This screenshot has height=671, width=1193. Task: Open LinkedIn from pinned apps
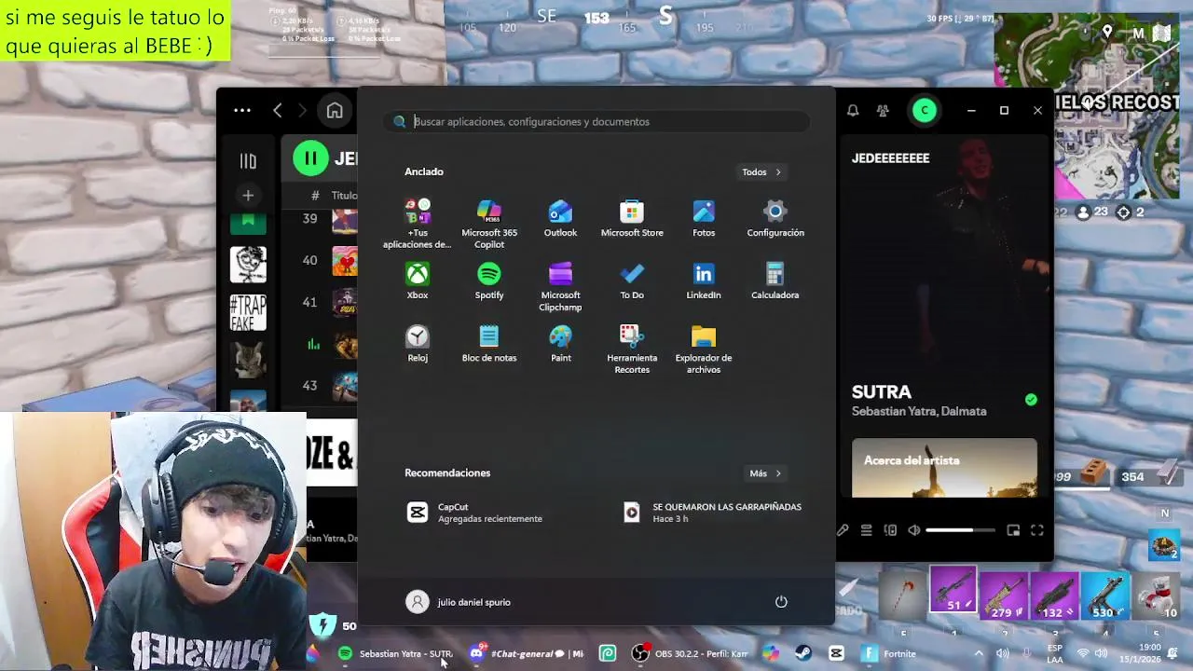(704, 281)
